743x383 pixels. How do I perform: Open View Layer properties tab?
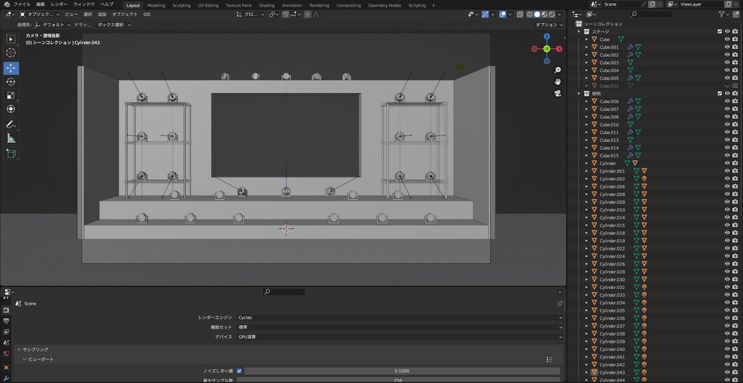pyautogui.click(x=6, y=332)
